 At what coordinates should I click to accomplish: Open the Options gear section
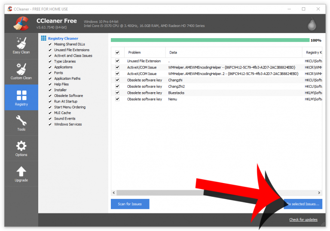coord(21,148)
